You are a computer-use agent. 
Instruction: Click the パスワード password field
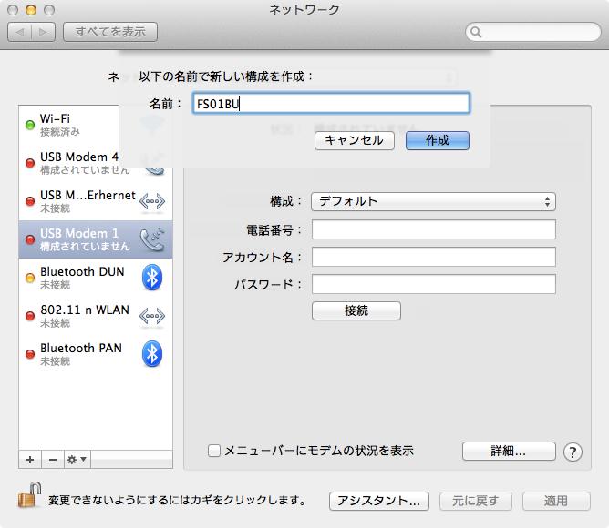(x=433, y=284)
